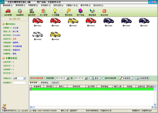Viewport: 158px width, 113px height.
Task: Click the 快速查找 input field
Action: pos(19,83)
